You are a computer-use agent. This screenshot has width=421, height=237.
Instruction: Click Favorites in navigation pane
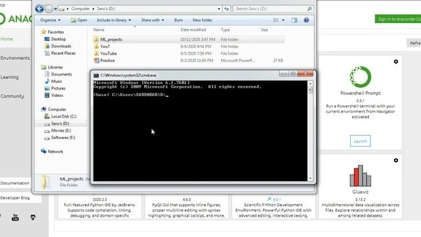click(x=55, y=32)
